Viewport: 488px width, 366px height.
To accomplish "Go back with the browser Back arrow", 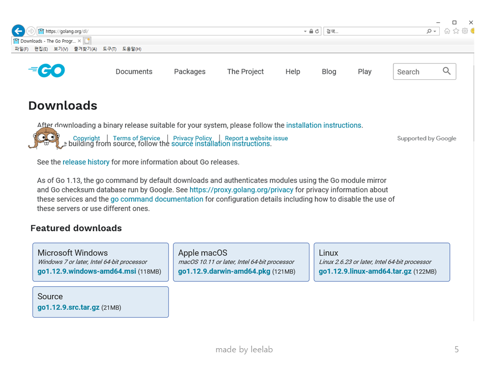I will (18, 31).
